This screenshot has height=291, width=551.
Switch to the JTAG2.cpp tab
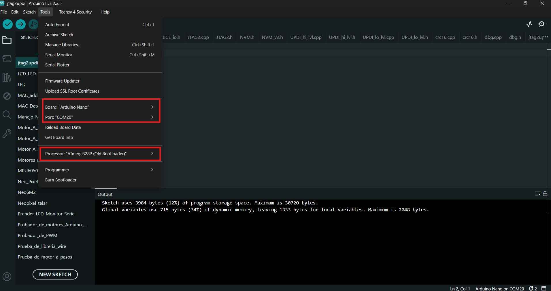click(198, 37)
